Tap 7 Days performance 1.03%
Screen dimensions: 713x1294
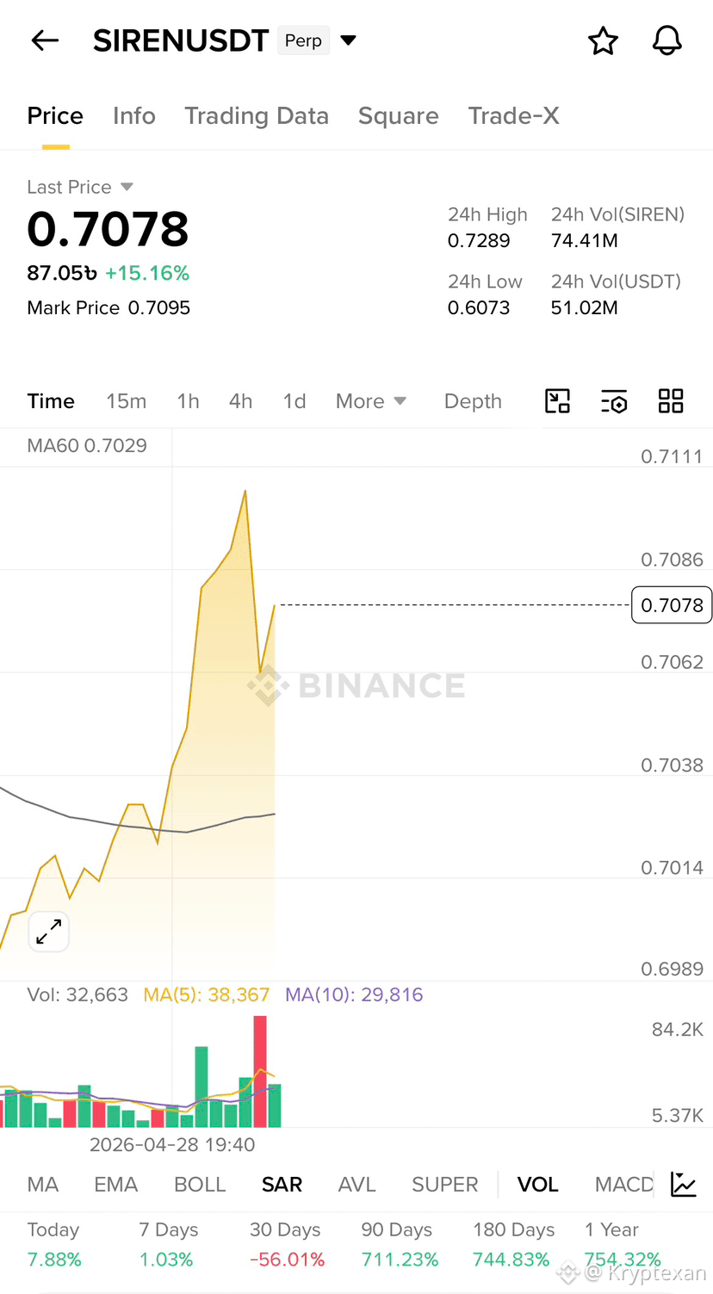(x=166, y=1260)
